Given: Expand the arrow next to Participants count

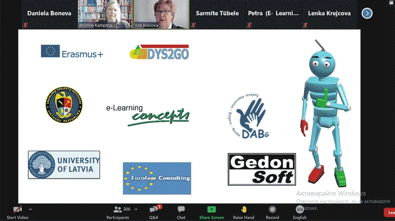Looking at the screenshot, I should pos(136,209).
